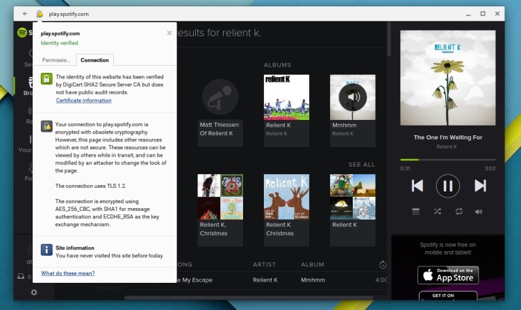Open the Spotify logo home
The image size is (521, 310).
click(22, 33)
